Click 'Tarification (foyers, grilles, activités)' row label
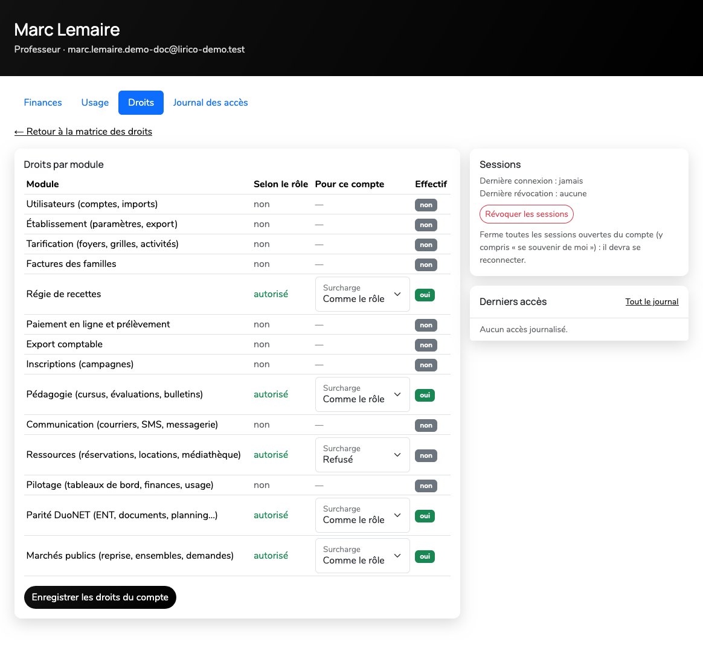703x662 pixels. [x=102, y=244]
